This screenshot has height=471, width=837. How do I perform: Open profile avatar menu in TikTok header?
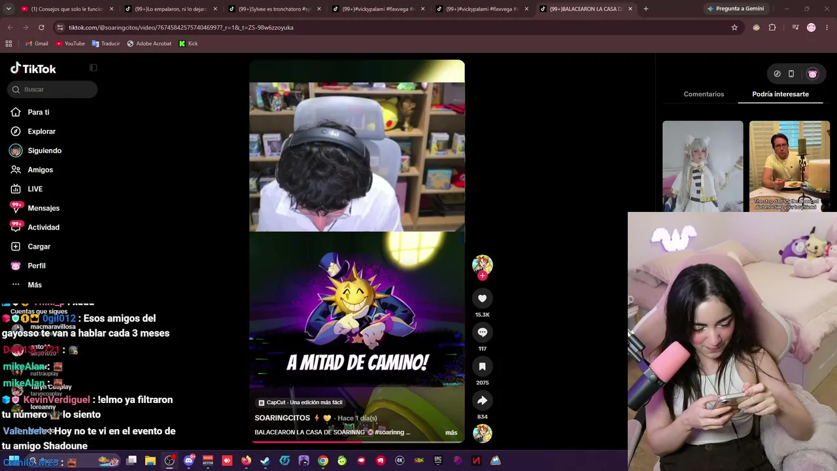(813, 74)
